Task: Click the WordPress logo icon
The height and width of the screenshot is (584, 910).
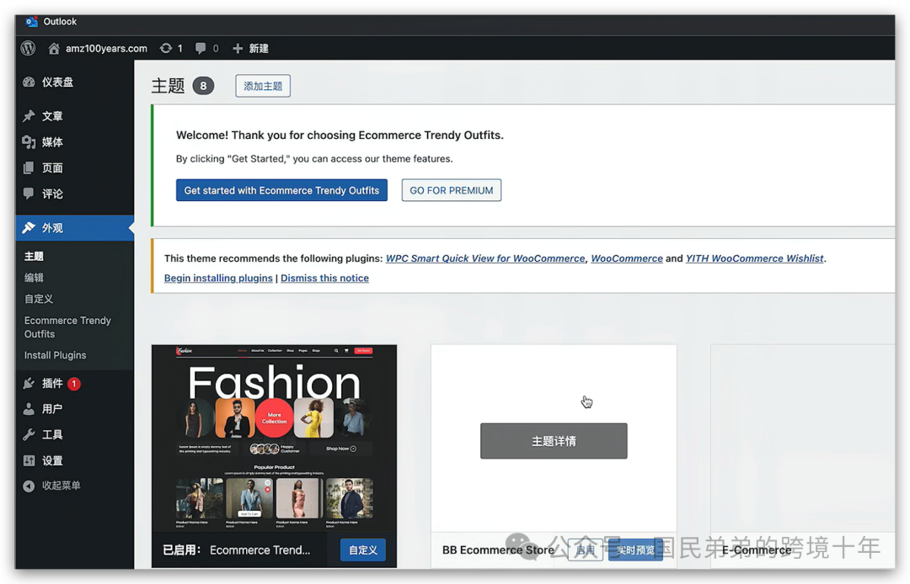Action: (x=28, y=48)
